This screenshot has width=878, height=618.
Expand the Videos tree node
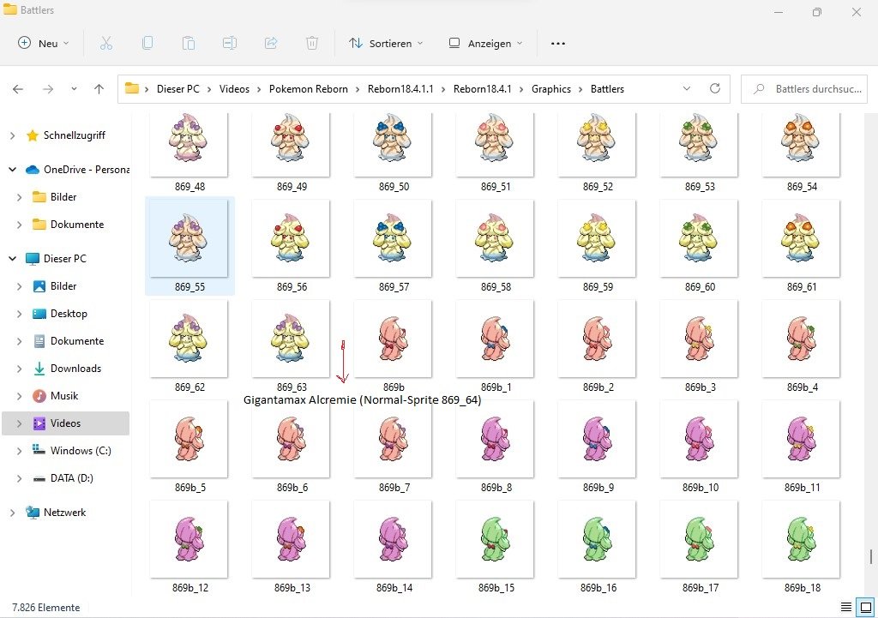[19, 423]
